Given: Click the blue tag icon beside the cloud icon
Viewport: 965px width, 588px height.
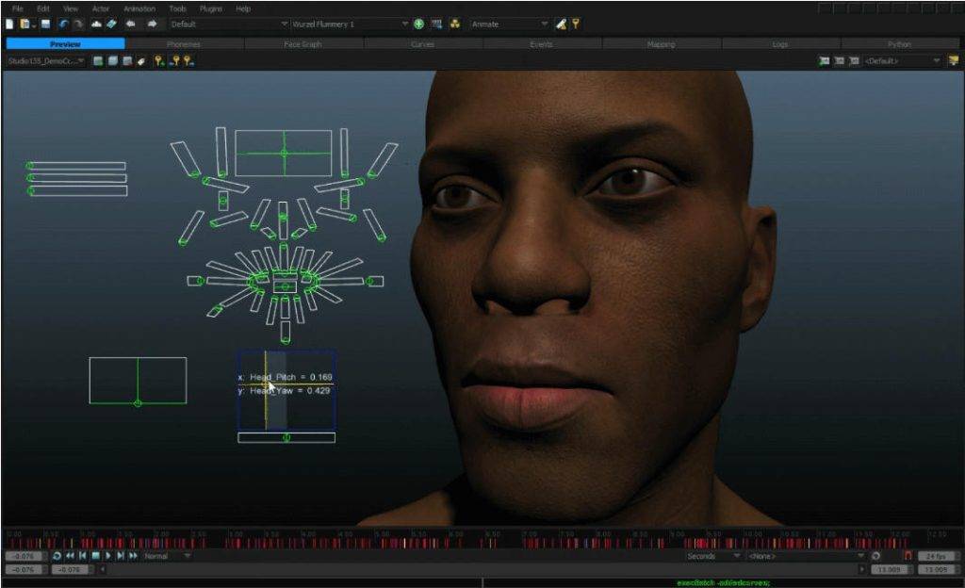Looking at the screenshot, I should click(x=111, y=24).
